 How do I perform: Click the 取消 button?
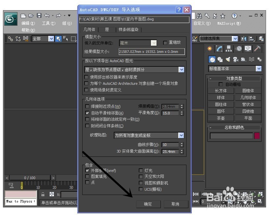(x=176, y=204)
